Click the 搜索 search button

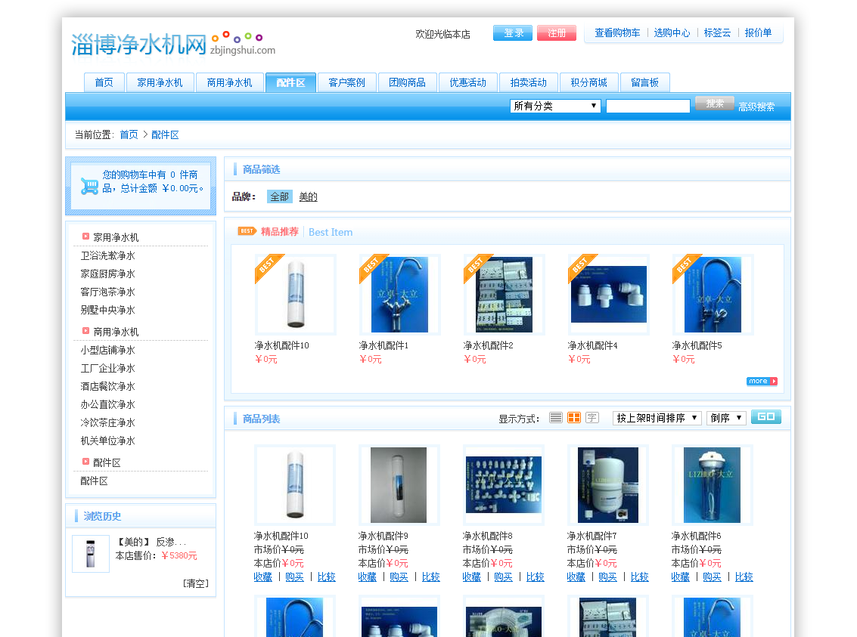(714, 104)
